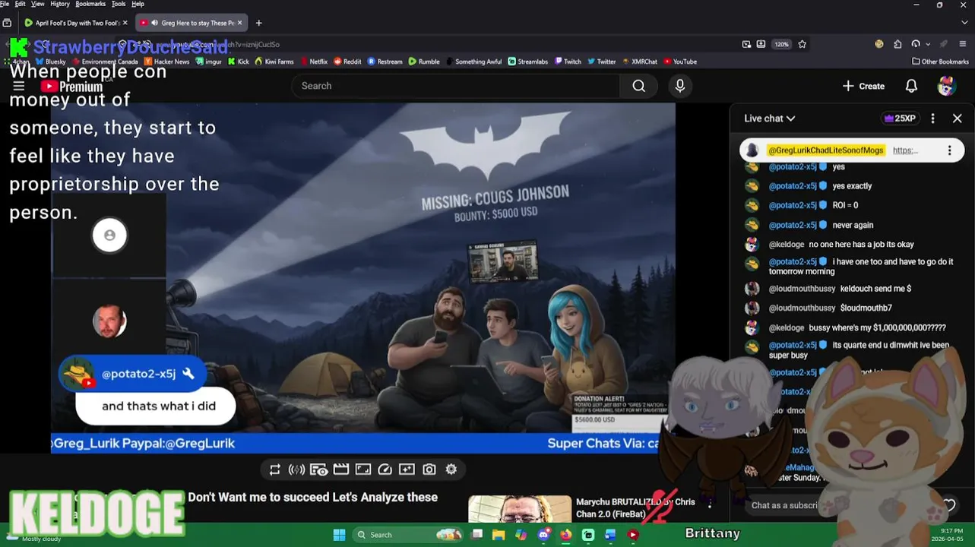975x547 pixels.
Task: Open the Kiwi Farms bookmark
Action: point(274,62)
